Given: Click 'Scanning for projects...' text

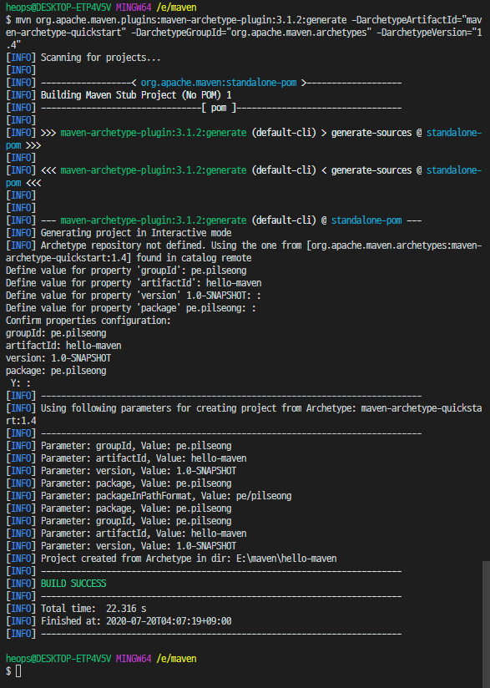Looking at the screenshot, I should pos(100,58).
